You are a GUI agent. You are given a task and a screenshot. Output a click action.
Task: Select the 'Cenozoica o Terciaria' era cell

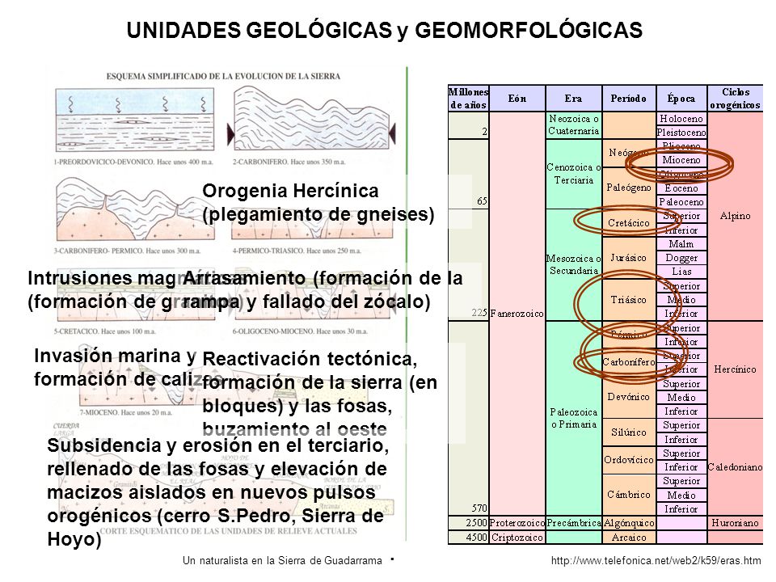pos(574,174)
